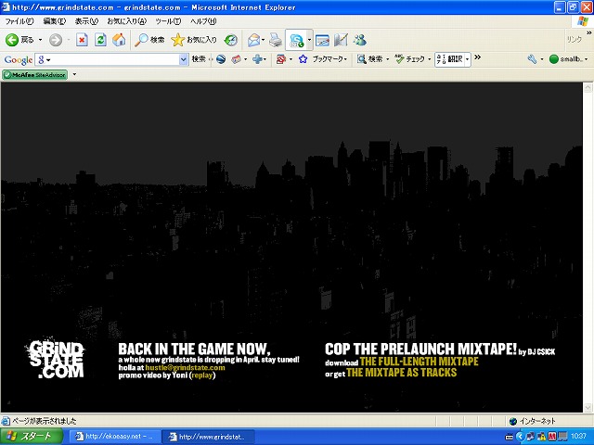Click the replay link for promo video
This screenshot has width=594, height=445.
[x=202, y=375]
